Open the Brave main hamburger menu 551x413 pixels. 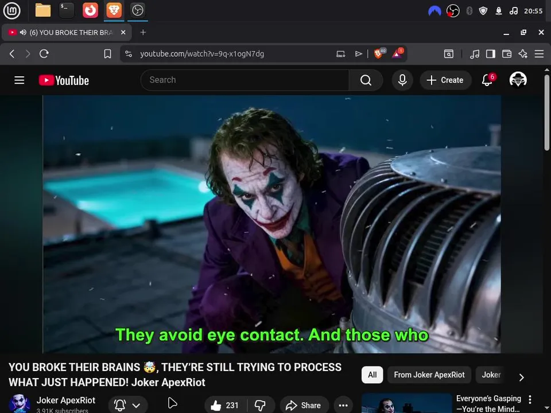coord(539,54)
